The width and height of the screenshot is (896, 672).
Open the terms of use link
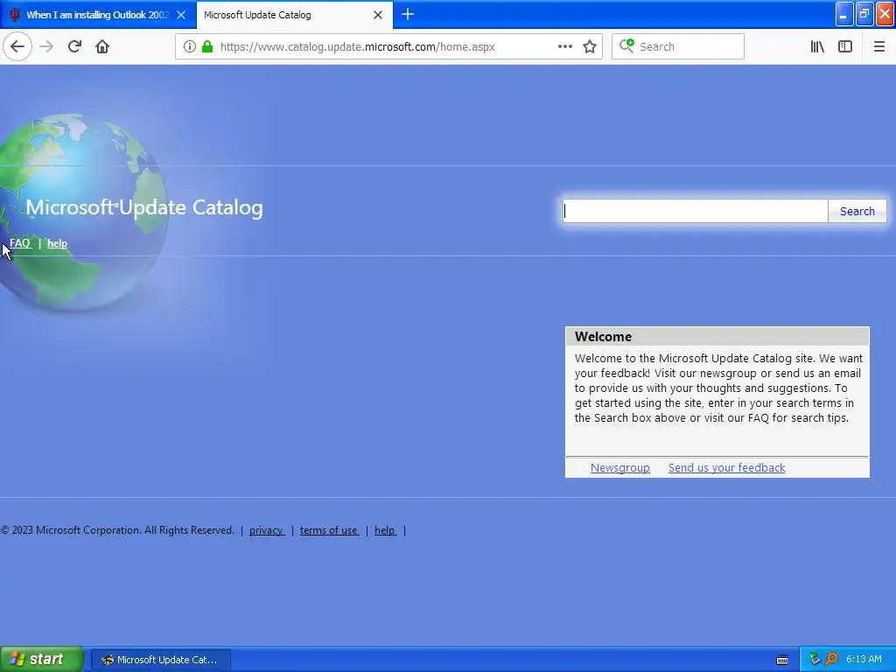(x=329, y=530)
